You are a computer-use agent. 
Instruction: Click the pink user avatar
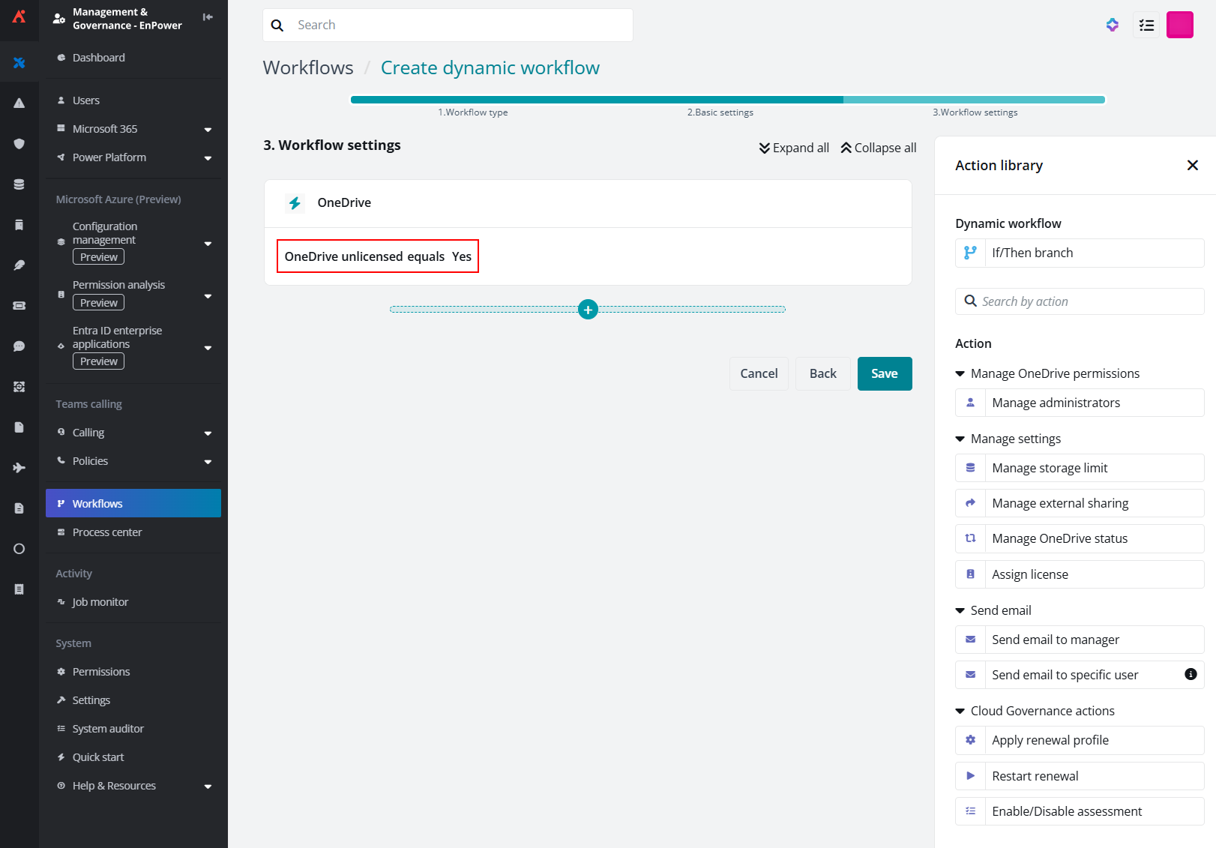pyautogui.click(x=1179, y=25)
